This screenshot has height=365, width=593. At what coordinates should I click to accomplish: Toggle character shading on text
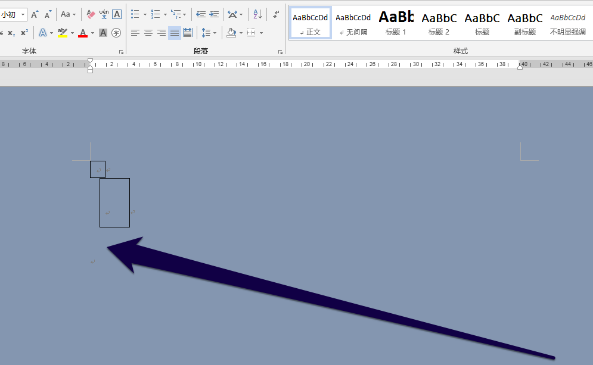tap(103, 33)
